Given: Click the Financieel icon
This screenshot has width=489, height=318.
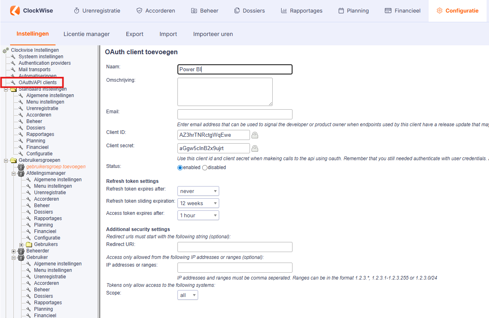Looking at the screenshot, I should (389, 11).
